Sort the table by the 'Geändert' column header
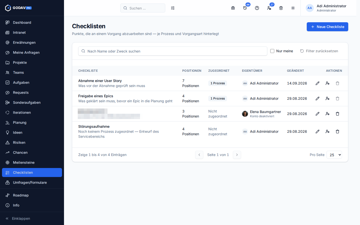Image resolution: width=360 pixels, height=225 pixels. 295,71
